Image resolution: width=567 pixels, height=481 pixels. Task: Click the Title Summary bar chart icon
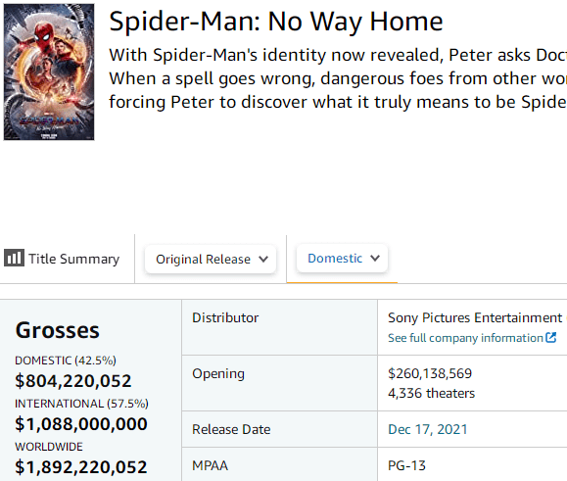pos(14,258)
